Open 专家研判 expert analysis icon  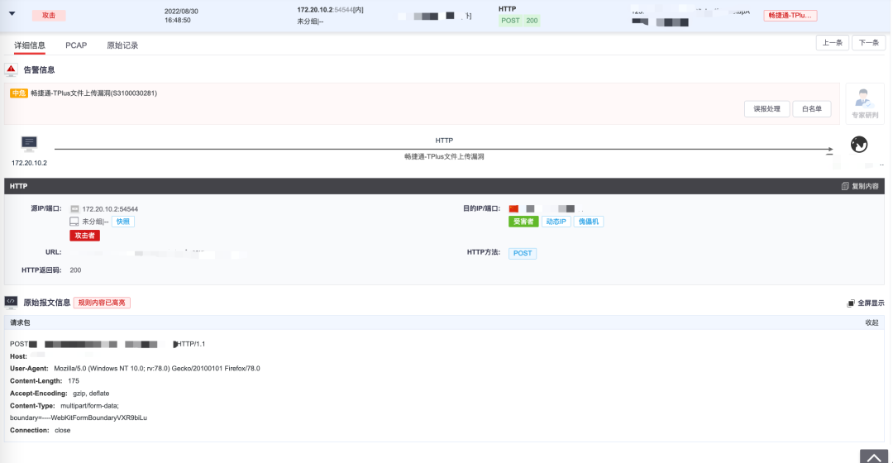pyautogui.click(x=865, y=103)
